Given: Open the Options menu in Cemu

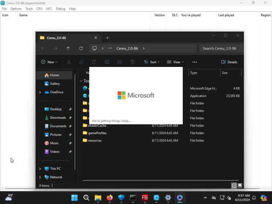Looking at the screenshot, I should [16, 9].
